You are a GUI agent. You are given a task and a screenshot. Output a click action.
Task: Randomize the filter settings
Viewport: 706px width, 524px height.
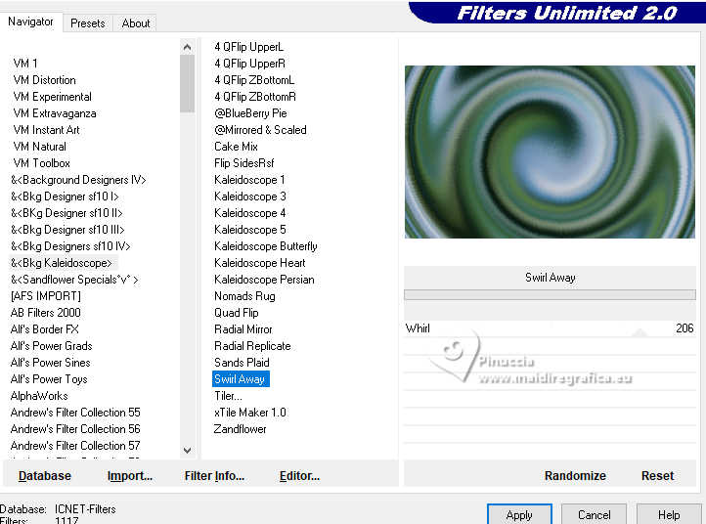[575, 476]
